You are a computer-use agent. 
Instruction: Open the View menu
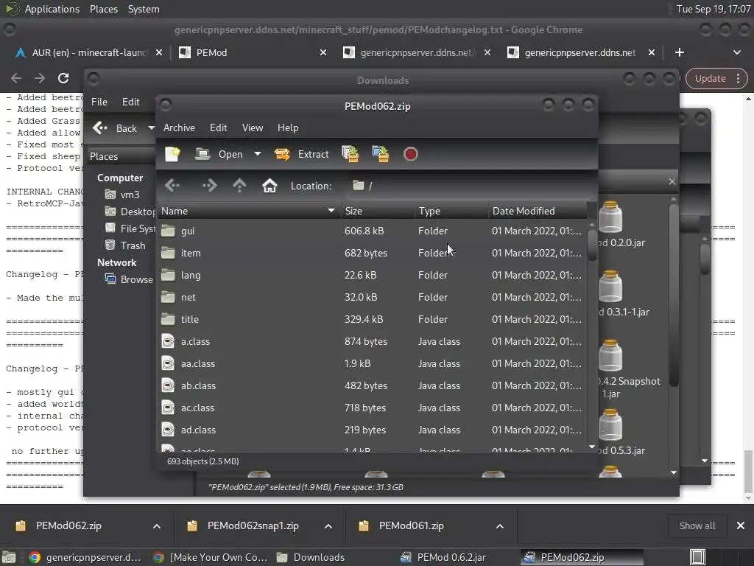[x=253, y=127]
